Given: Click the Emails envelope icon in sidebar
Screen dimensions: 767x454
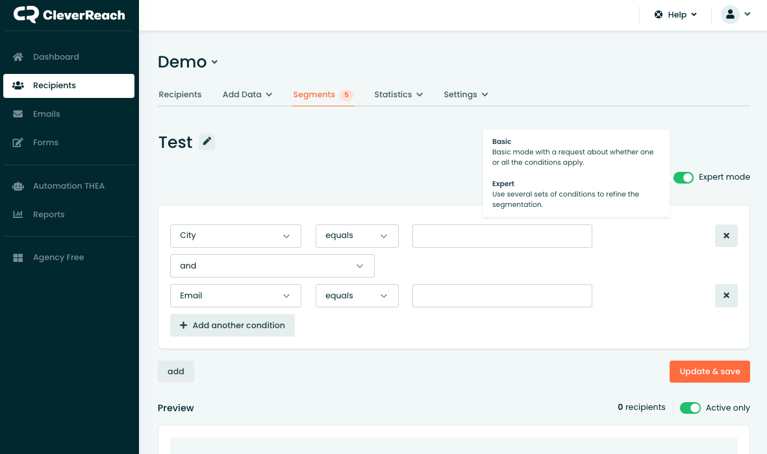Looking at the screenshot, I should tap(18, 114).
